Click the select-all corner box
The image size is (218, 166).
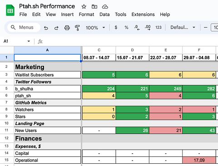[x=7, y=50]
